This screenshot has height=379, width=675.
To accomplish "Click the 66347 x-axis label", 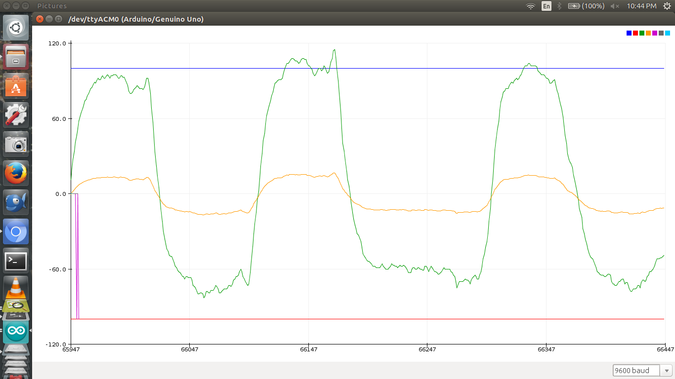I will 547,349.
